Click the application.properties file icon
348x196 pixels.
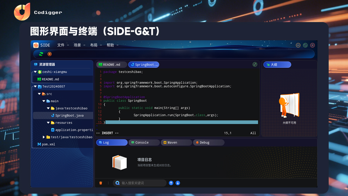pos(53,130)
